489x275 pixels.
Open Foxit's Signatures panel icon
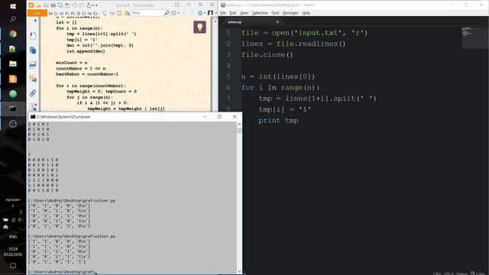pos(33,107)
